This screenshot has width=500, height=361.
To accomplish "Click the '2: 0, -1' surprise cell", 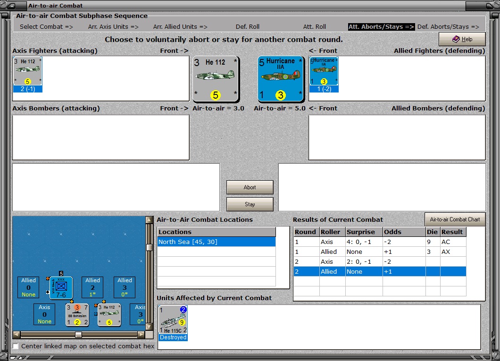I will [x=364, y=261].
